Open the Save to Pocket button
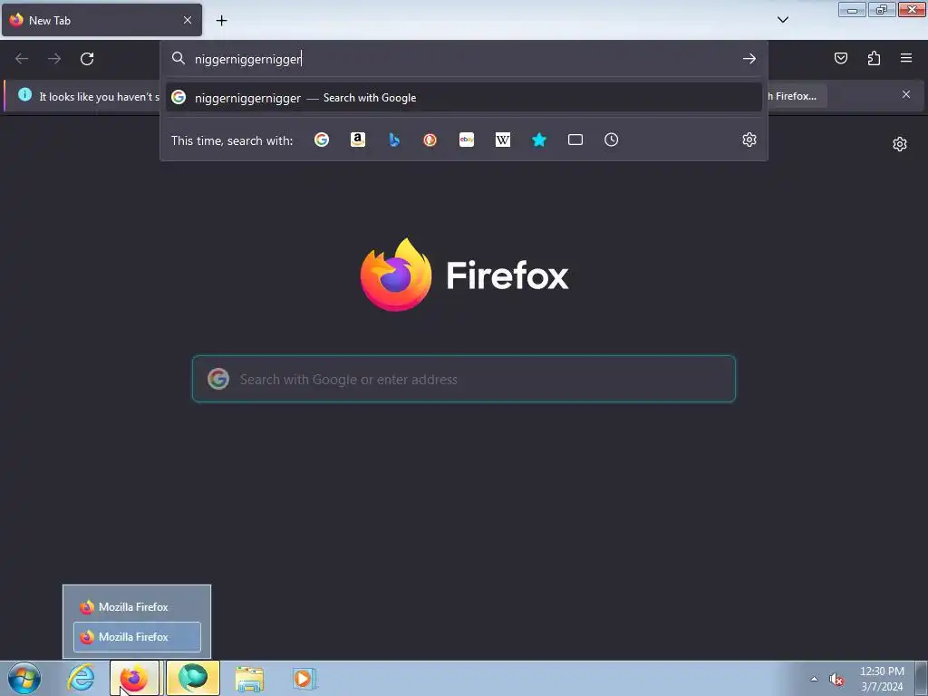The width and height of the screenshot is (928, 696). tap(840, 58)
